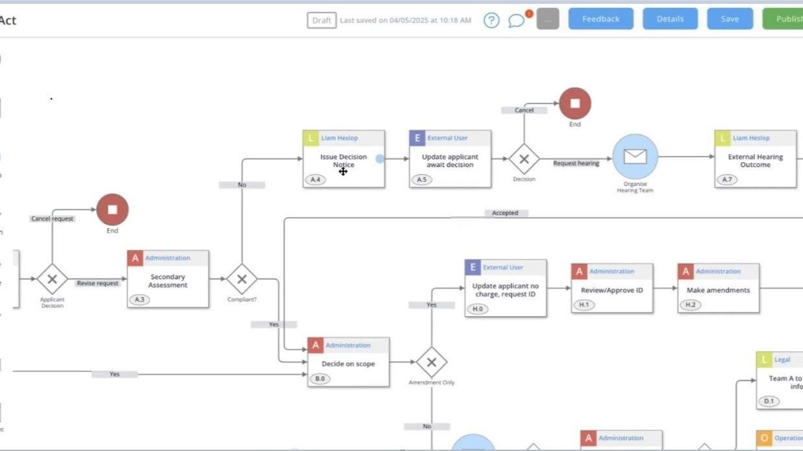Viewport: 803px width, 451px height.
Task: Open the ellipsis more options menu
Action: click(547, 19)
